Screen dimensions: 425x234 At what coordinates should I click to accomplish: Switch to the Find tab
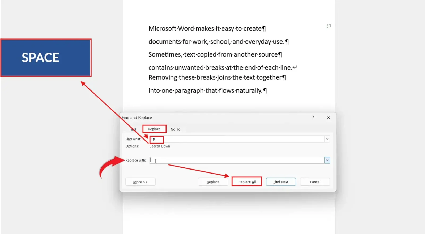(133, 129)
